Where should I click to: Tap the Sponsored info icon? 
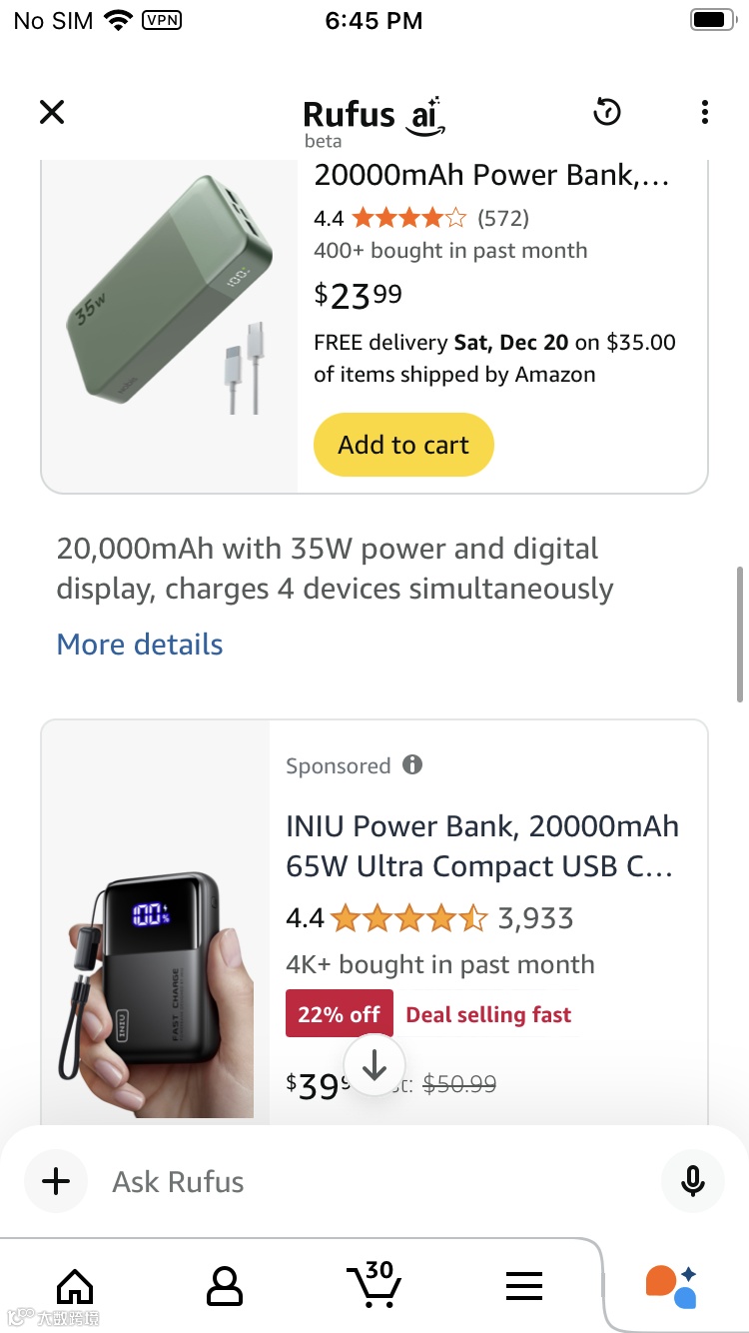[412, 765]
